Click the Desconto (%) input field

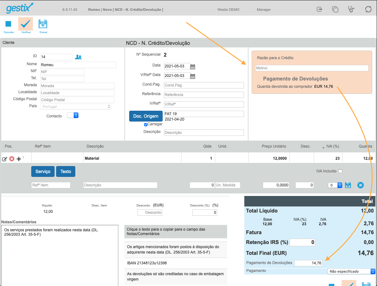(x=205, y=213)
